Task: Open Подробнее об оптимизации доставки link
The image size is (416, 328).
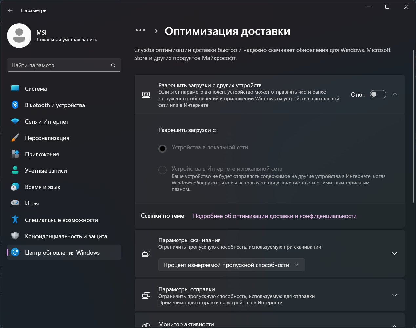Action: click(275, 216)
